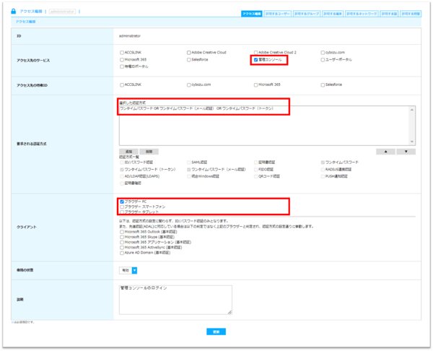Click the 追加 button
Viewport: 433px width, 351px height.
(128, 152)
